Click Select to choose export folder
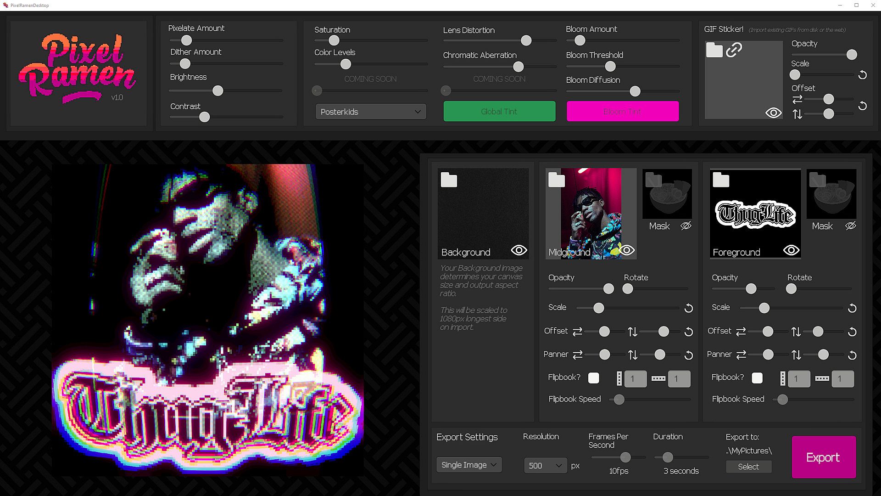 click(x=748, y=467)
